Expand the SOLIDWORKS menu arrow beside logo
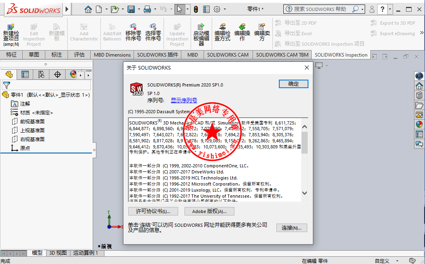Viewport: 425px width, 264px height. (67, 9)
